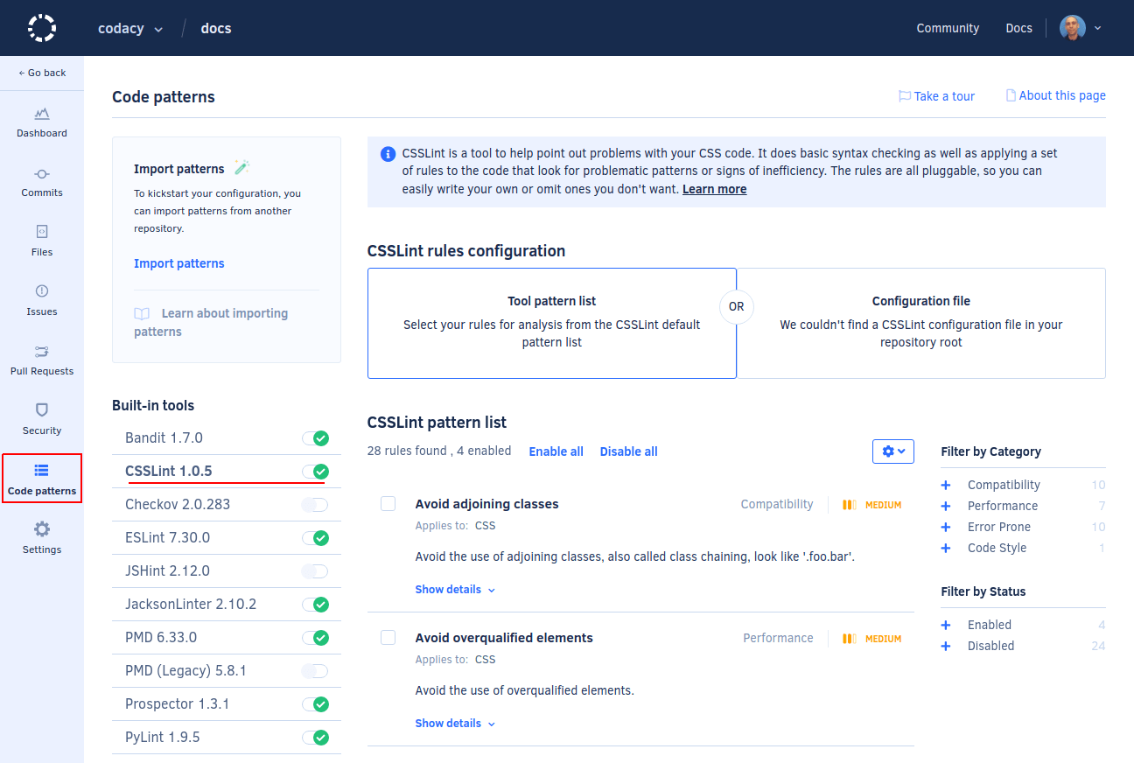Open the Issues sidebar icon
1134x763 pixels.
[42, 291]
